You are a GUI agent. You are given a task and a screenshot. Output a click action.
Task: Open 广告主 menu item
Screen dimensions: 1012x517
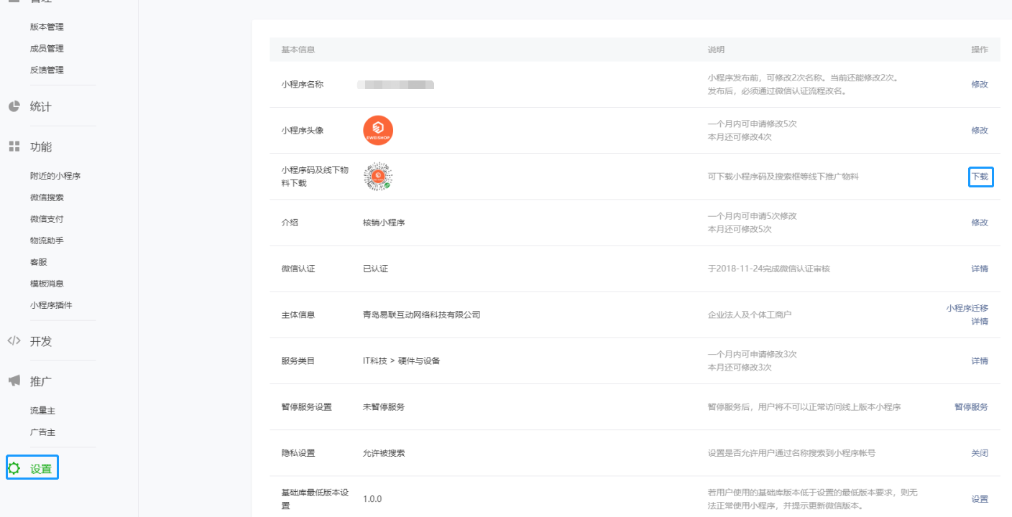tap(42, 432)
